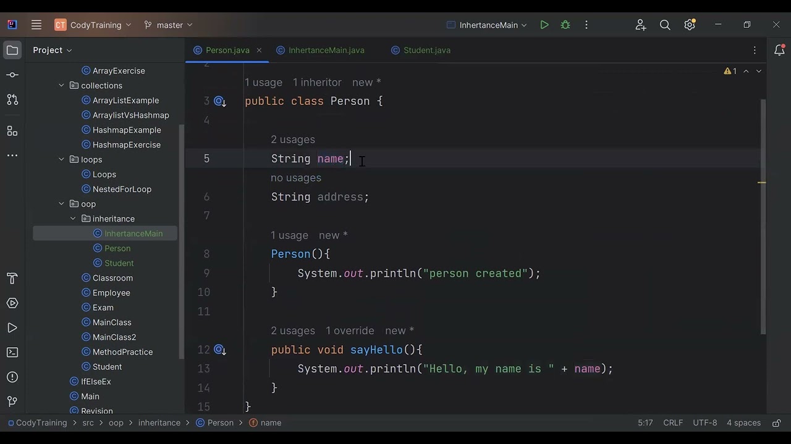Select ArrayListExample in project tree
Screen dimensions: 791x444
[125, 101]
